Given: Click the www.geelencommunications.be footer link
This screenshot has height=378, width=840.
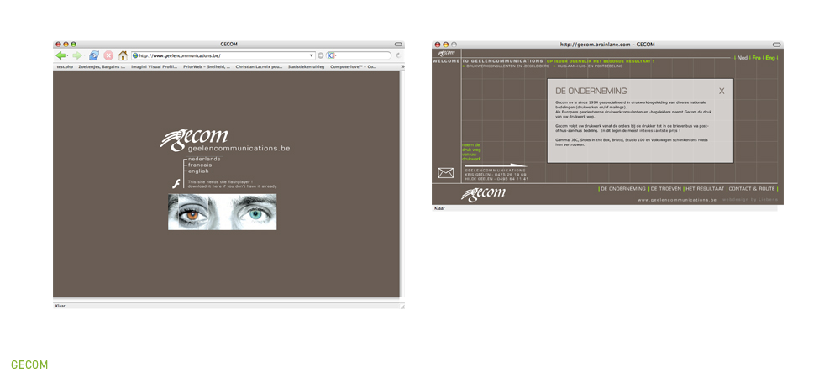Looking at the screenshot, I should point(677,200).
